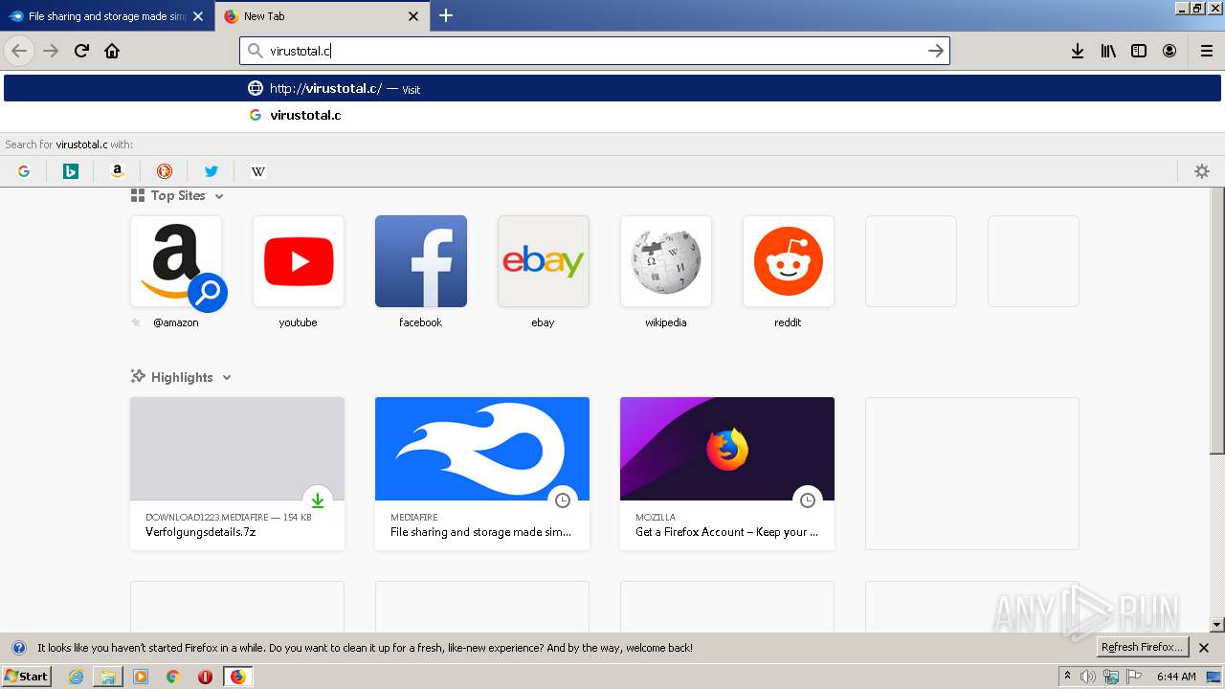
Task: Open the MediaFire highlight card
Action: (482, 474)
